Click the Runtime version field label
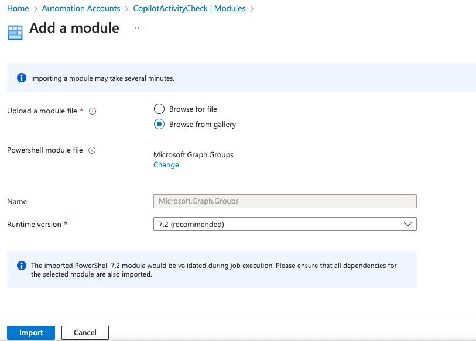Screen dimensions: 476x341 pyautogui.click(x=34, y=225)
